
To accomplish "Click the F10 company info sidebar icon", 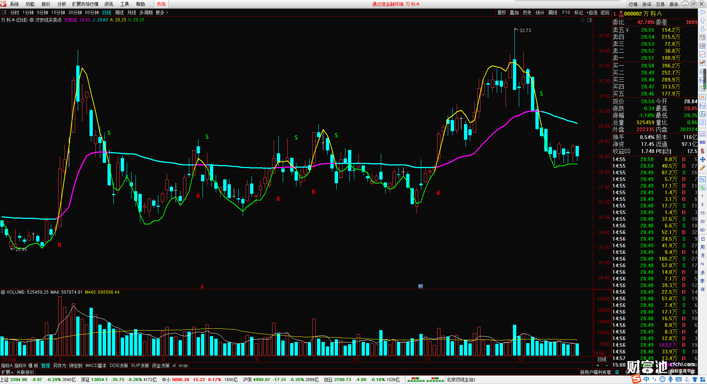I will tap(702, 80).
